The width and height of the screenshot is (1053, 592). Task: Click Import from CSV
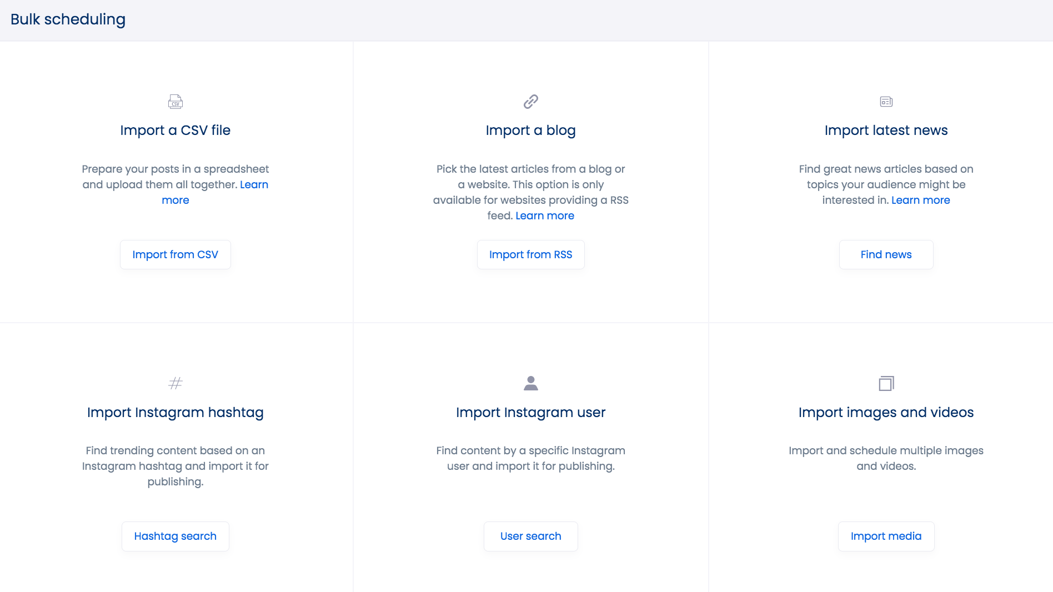tap(175, 254)
